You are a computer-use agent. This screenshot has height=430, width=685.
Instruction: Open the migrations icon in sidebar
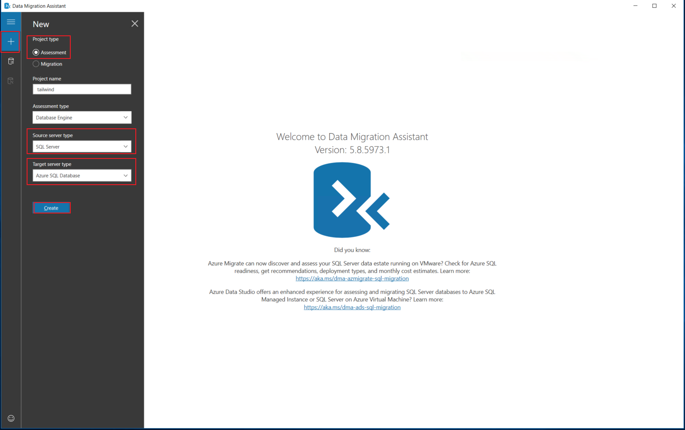[x=11, y=81]
